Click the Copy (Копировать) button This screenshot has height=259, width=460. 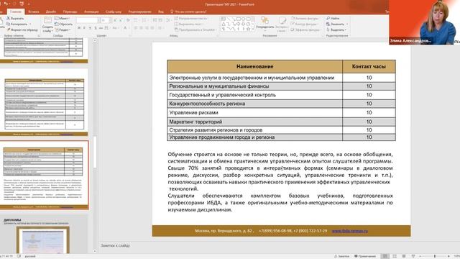(17, 24)
